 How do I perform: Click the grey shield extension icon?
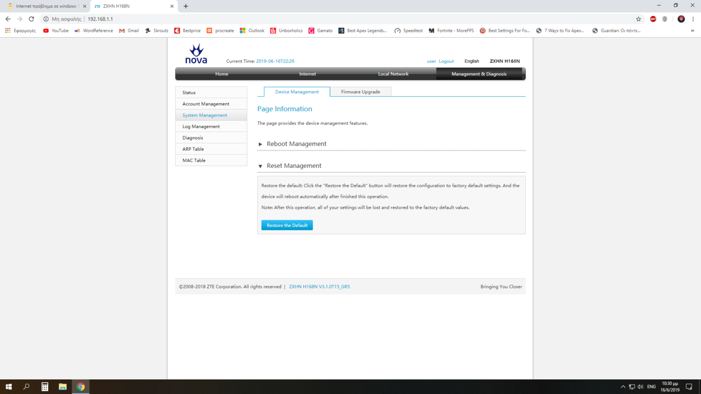[x=665, y=19]
